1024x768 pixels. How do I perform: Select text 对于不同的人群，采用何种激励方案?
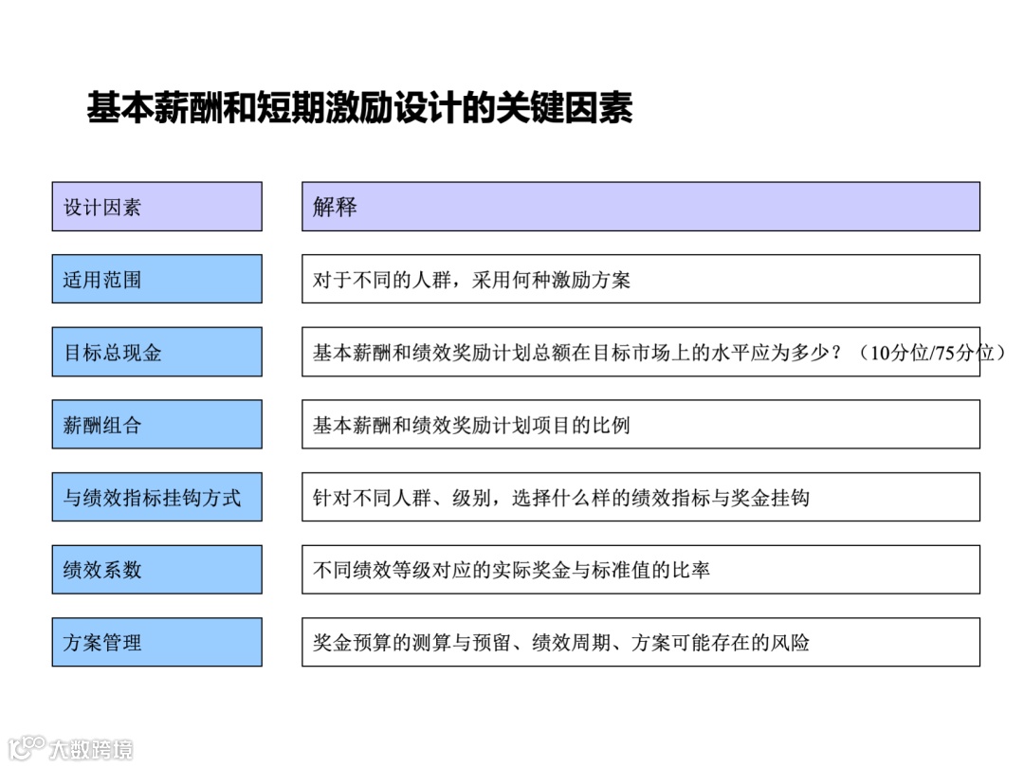[x=471, y=280]
